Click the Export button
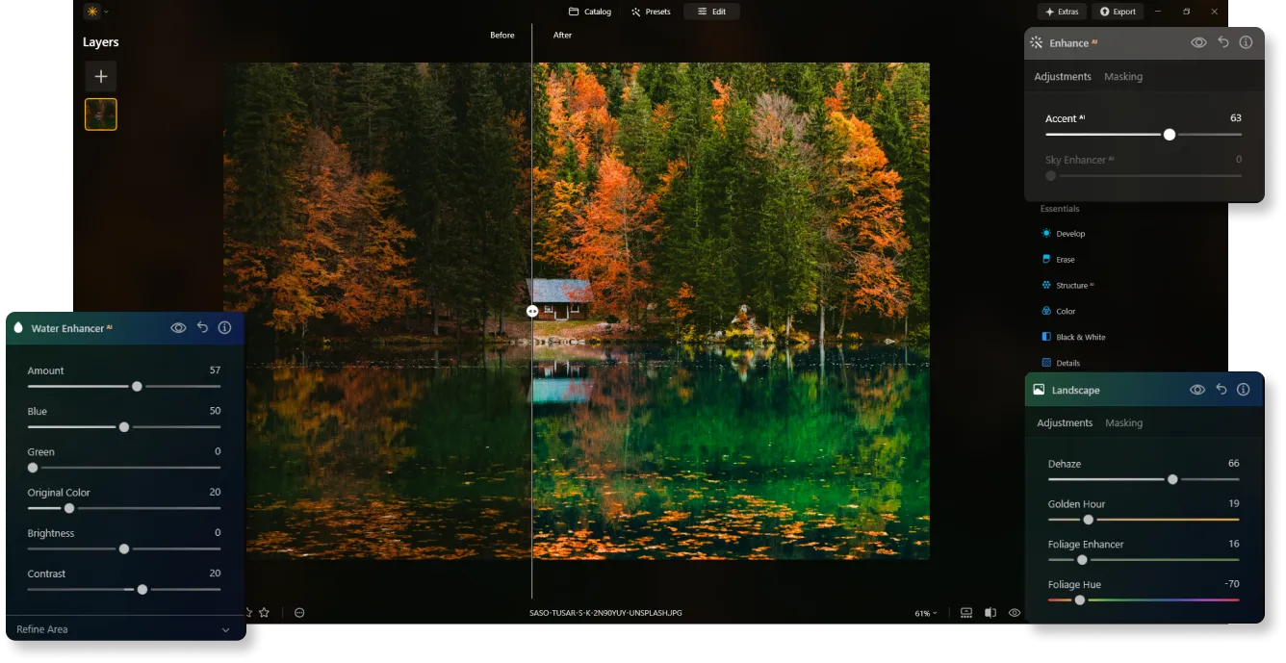The width and height of the screenshot is (1286, 663). tap(1118, 12)
